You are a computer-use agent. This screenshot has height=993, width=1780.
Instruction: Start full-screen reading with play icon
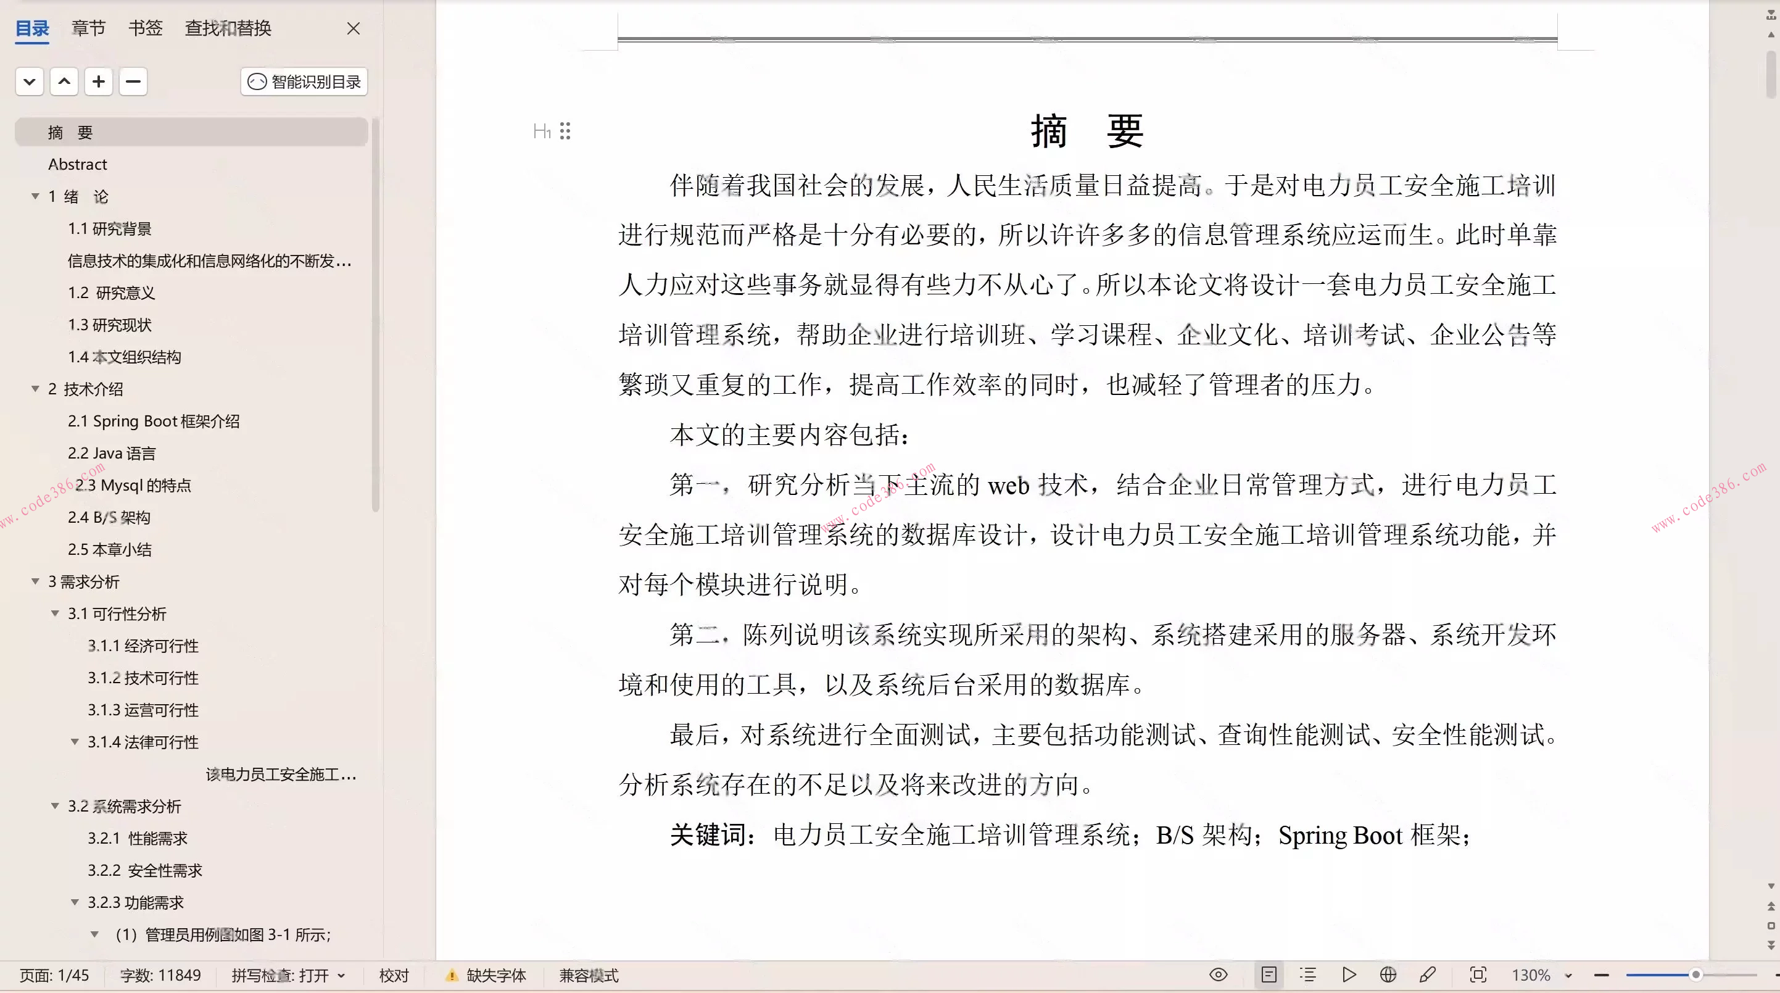[1349, 974]
